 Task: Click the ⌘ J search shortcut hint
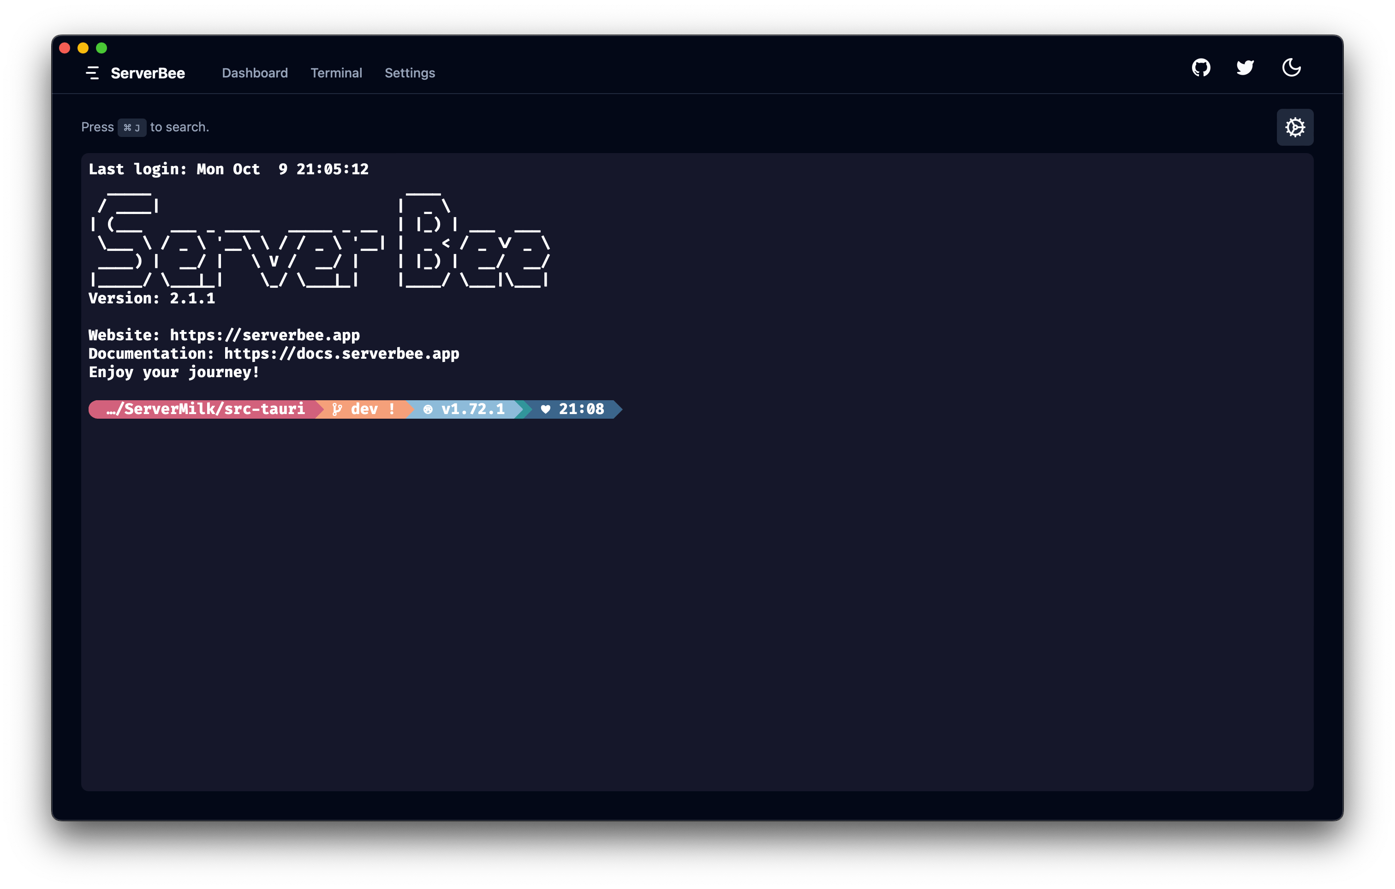(x=131, y=127)
